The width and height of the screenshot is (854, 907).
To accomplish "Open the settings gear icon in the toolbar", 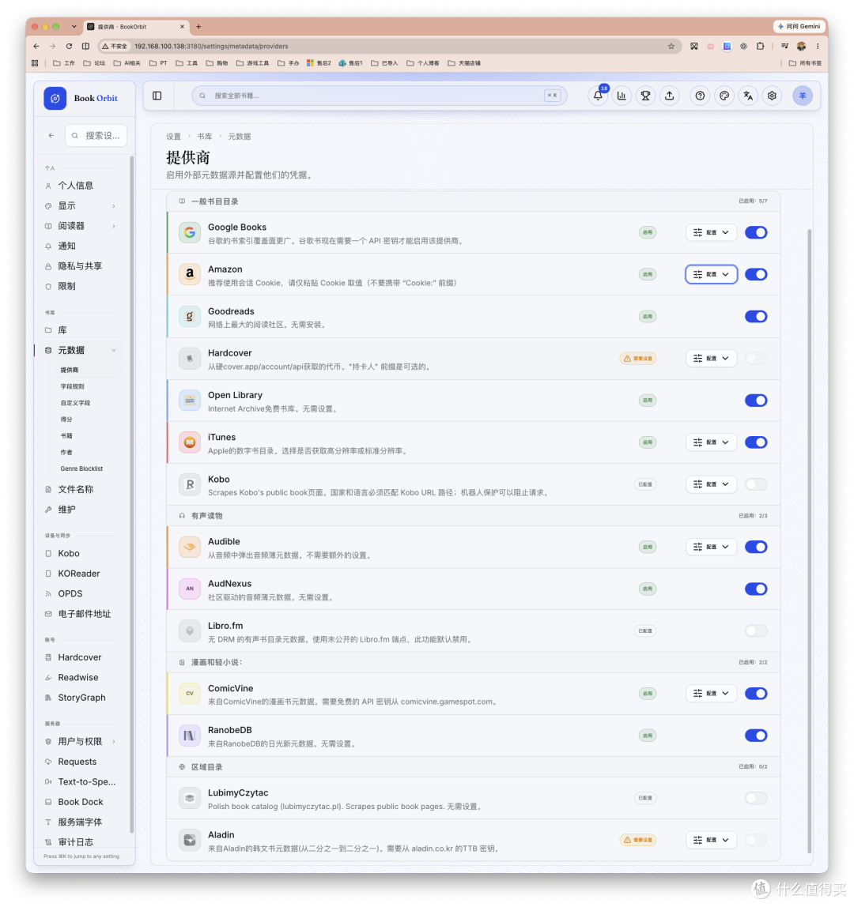I will [772, 96].
